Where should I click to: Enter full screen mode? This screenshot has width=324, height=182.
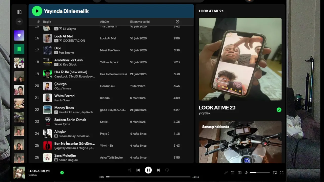pyautogui.click(x=281, y=173)
